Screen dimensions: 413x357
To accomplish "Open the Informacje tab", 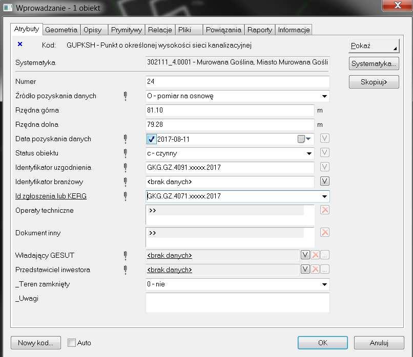I will point(294,30).
